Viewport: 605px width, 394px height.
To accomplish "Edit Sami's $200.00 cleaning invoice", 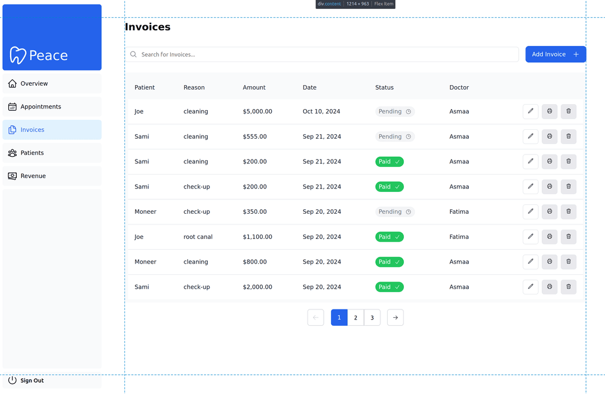I will [x=530, y=162].
